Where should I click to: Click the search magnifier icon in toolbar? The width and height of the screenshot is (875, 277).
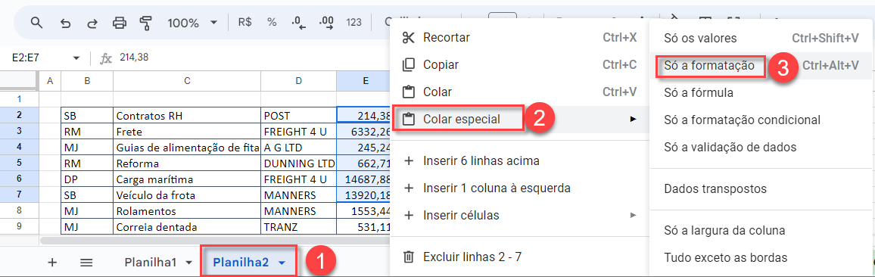point(37,23)
